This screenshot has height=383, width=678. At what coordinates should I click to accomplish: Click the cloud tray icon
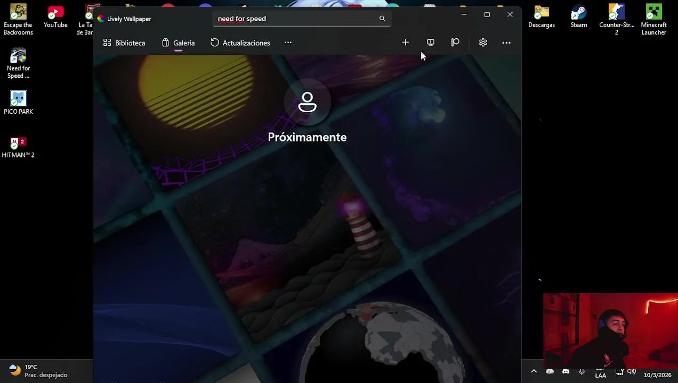pos(550,371)
